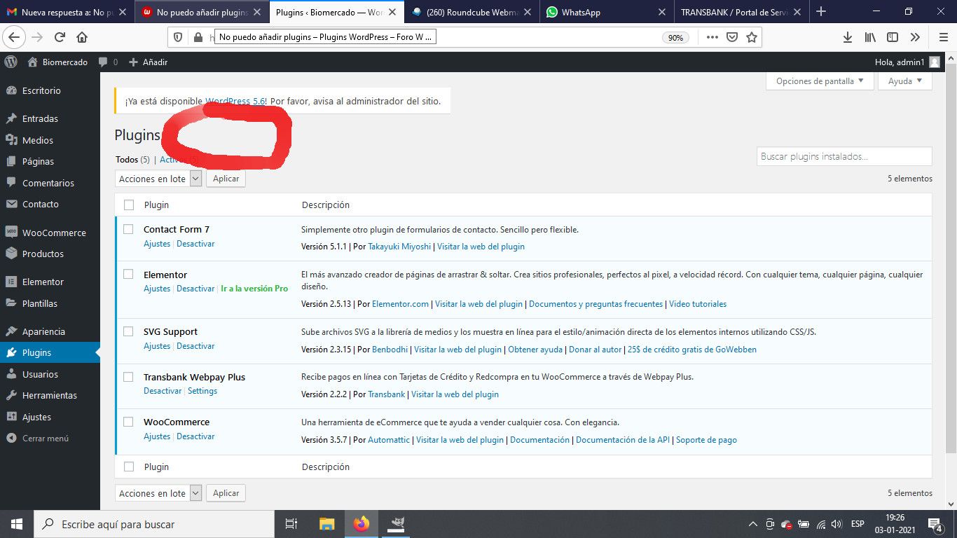Screen dimensions: 957x538
Task: Check the select-all checkbox in header
Action: tap(128, 205)
